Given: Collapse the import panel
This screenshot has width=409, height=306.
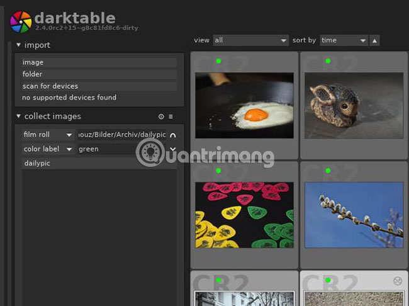Looking at the screenshot, I should pyautogui.click(x=18, y=45).
